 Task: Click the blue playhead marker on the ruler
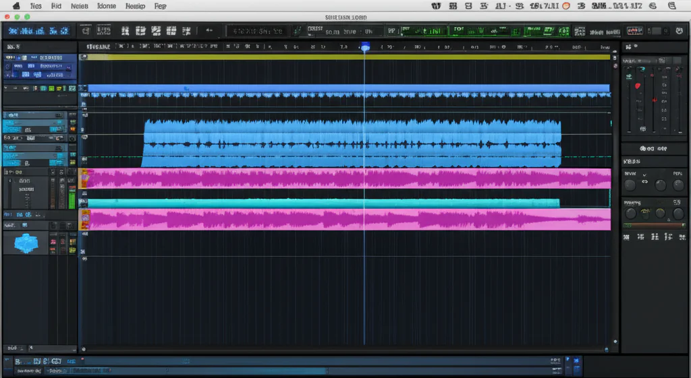click(x=365, y=46)
